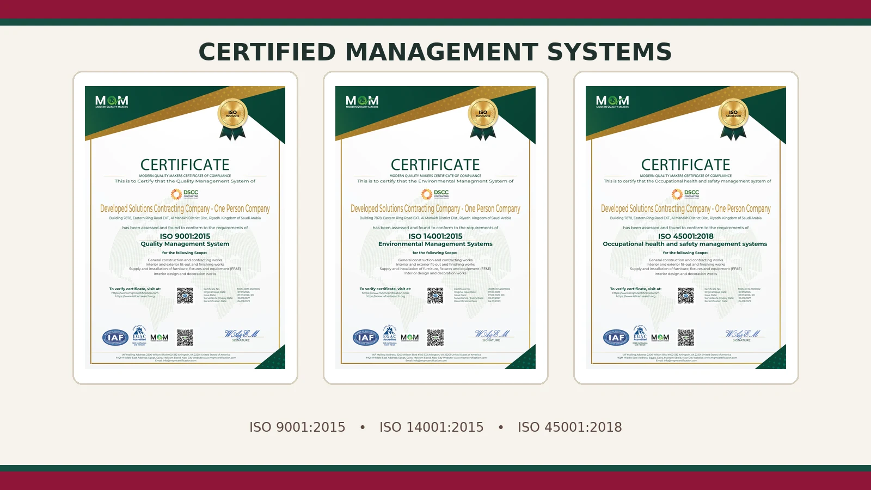The image size is (871, 490).
Task: Click 'Occupational health and safety management systems' bold heading
Action: (x=685, y=244)
